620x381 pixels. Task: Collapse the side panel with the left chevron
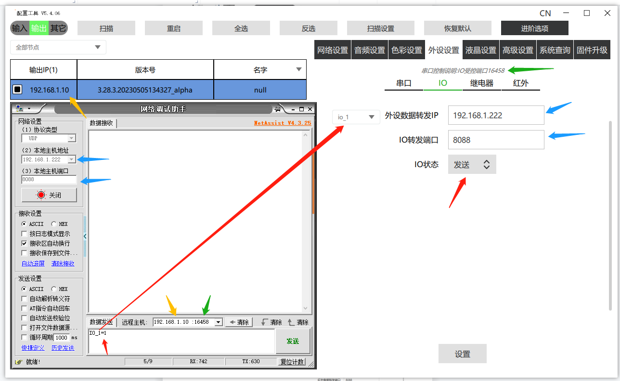tap(85, 236)
